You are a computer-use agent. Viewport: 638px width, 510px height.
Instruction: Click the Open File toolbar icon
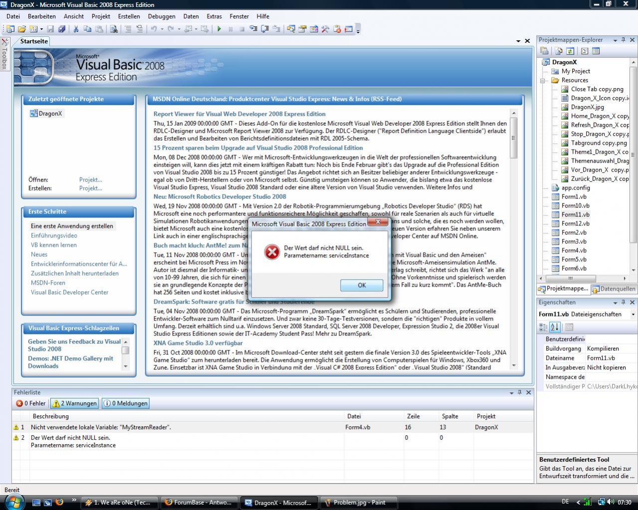tap(22, 29)
